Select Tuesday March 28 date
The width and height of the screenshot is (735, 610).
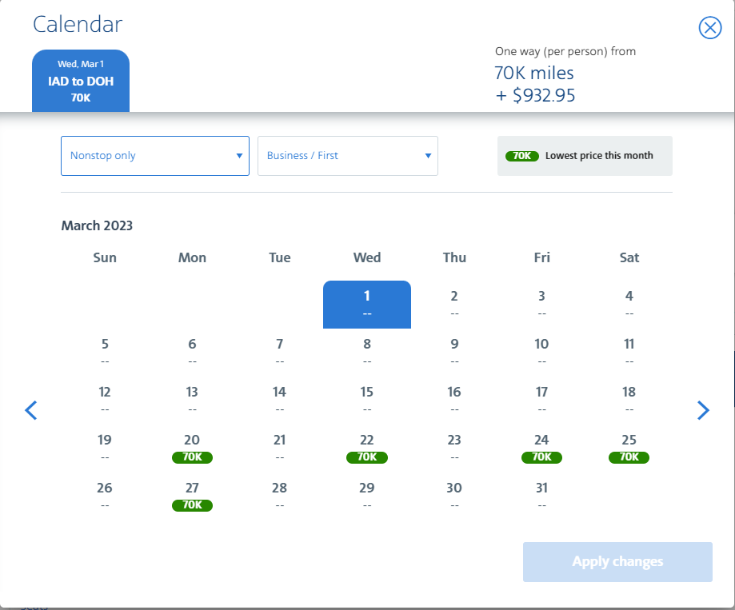tap(279, 495)
